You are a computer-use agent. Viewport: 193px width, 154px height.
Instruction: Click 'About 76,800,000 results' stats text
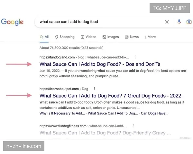(71, 48)
